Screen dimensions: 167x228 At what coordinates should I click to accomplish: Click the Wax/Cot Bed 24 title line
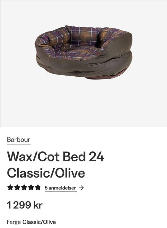point(56,157)
